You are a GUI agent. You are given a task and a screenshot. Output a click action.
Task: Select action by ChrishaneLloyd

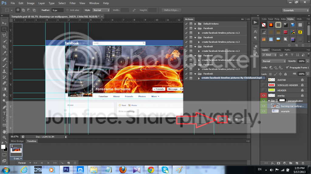point(231,78)
